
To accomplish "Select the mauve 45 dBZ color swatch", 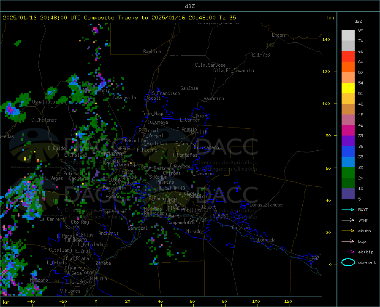I will click(348, 120).
